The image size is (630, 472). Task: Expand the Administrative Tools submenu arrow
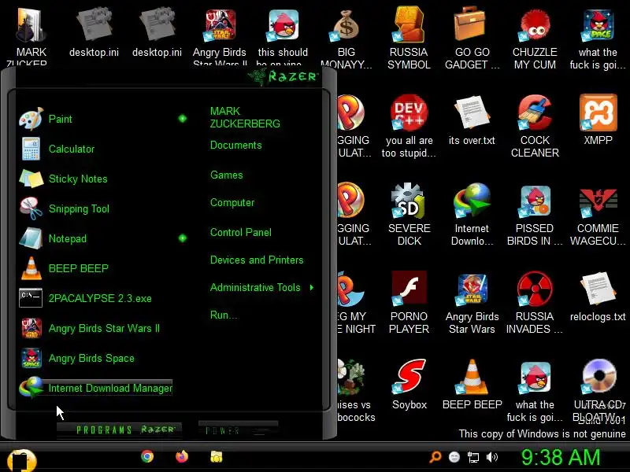click(311, 287)
